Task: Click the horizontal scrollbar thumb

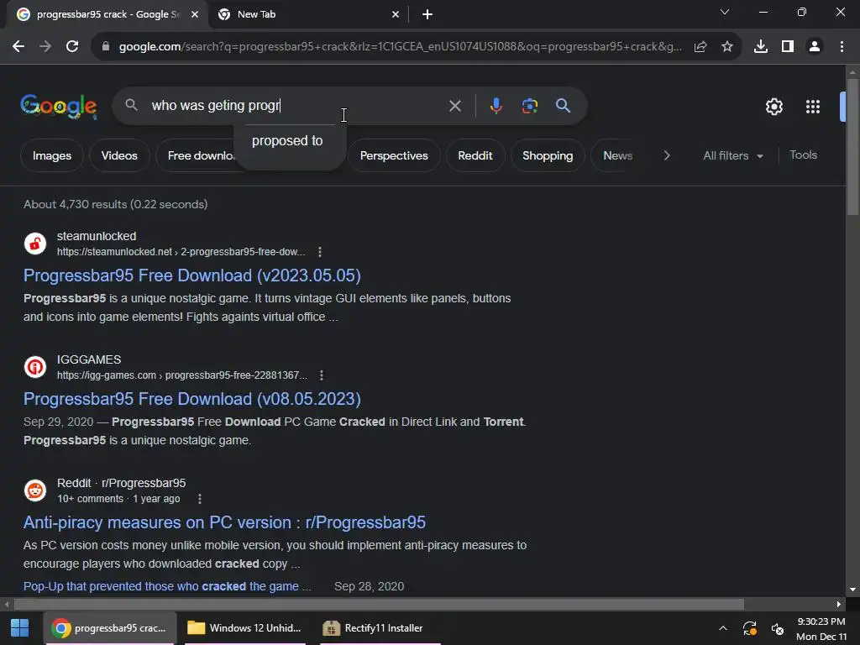Action: click(379, 604)
